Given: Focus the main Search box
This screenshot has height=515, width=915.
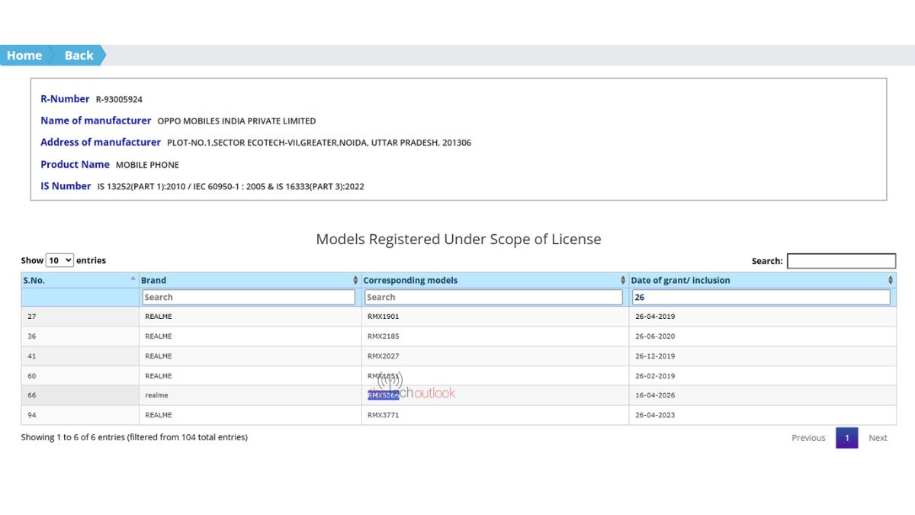Looking at the screenshot, I should (841, 261).
